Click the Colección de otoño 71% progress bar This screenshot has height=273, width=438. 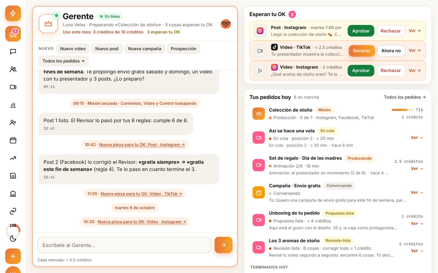coord(402,110)
